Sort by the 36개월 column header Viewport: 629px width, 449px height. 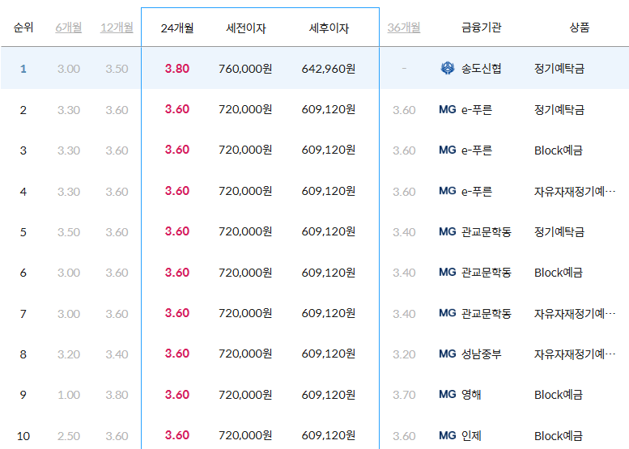tap(404, 28)
